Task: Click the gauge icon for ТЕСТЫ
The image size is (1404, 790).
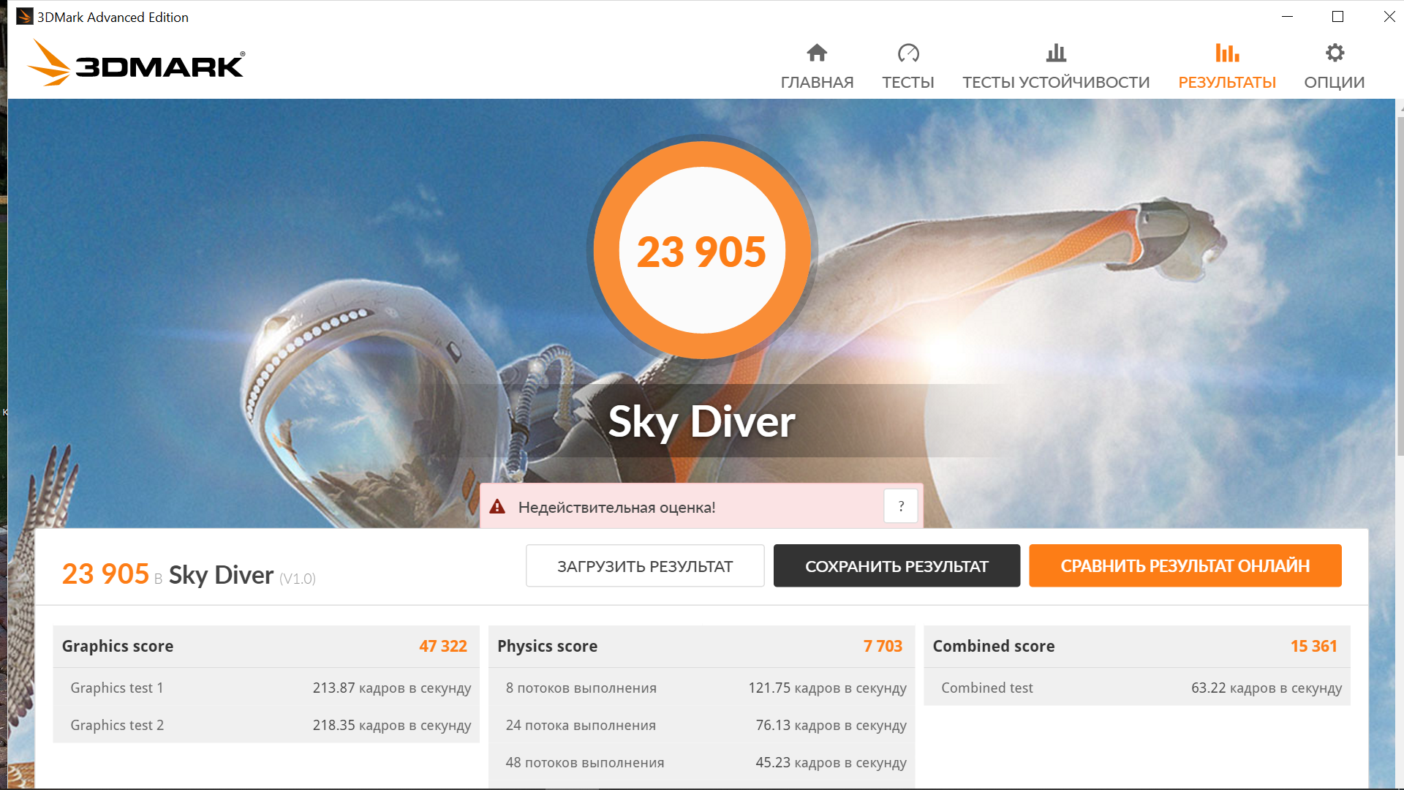Action: 907,53
